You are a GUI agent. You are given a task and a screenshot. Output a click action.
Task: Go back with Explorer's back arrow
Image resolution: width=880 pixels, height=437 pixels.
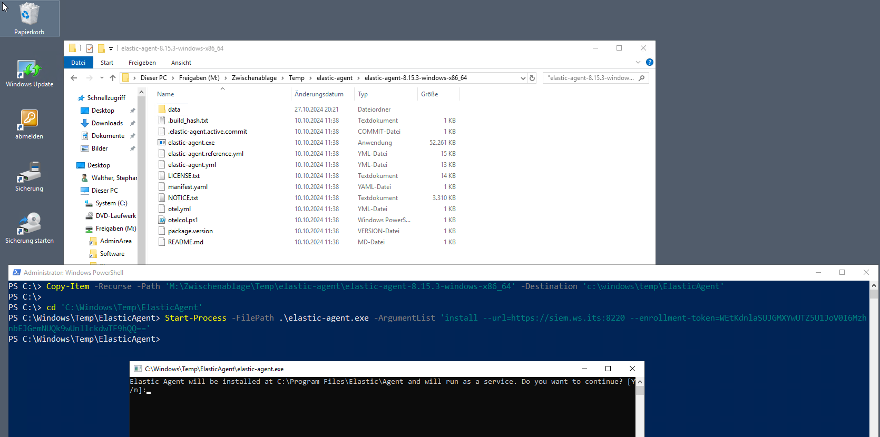[74, 78]
